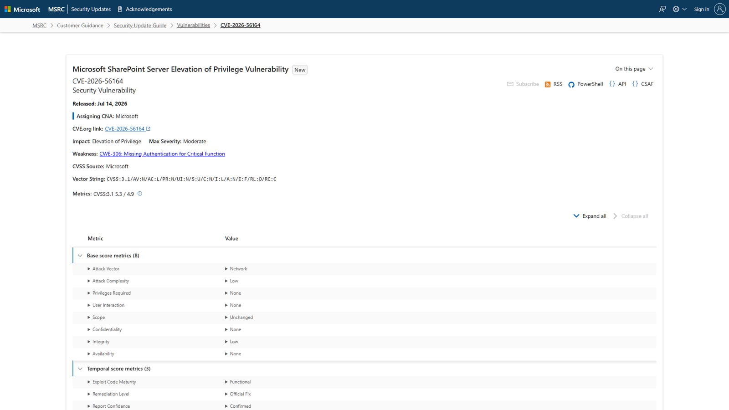The height and width of the screenshot is (410, 729).
Task: Open CWE-306 Missing Authentication weakness link
Action: point(162,154)
